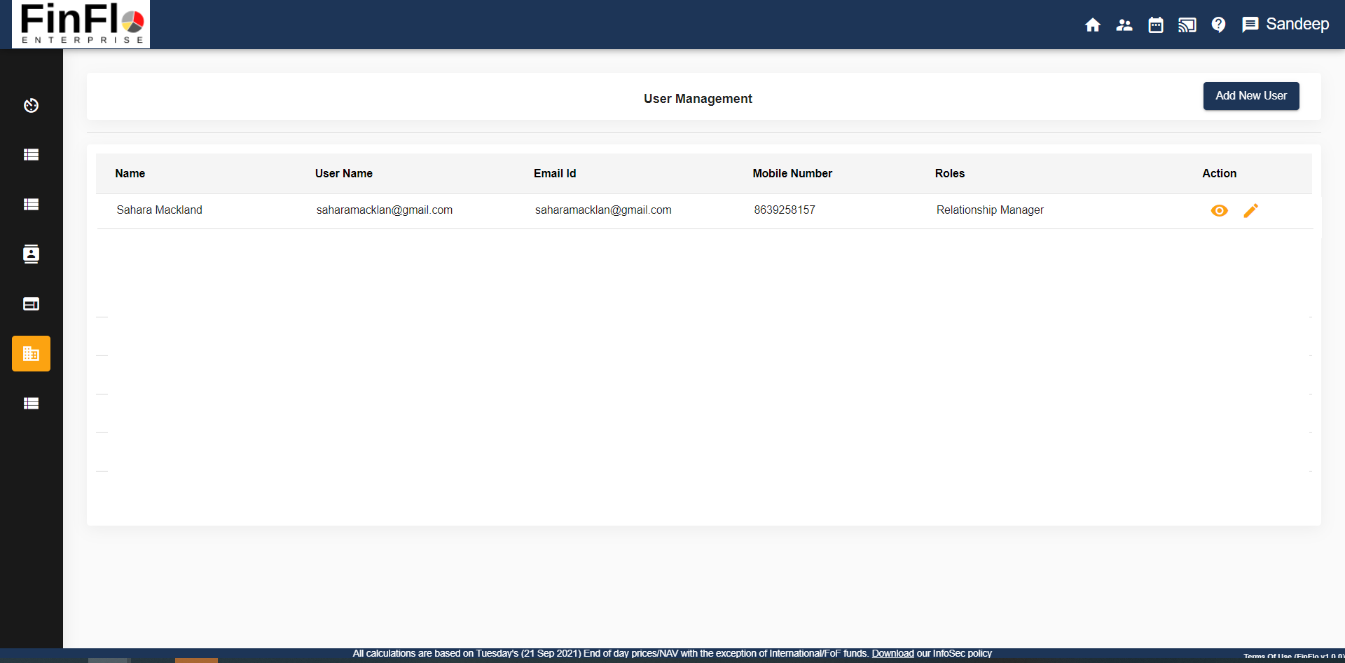1345x663 pixels.
Task: Edit Sahara Mackland with the pencil icon
Action: (x=1251, y=210)
